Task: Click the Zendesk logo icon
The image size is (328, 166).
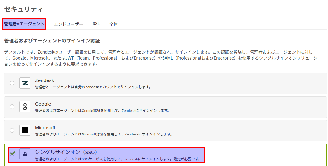Action: (x=25, y=83)
